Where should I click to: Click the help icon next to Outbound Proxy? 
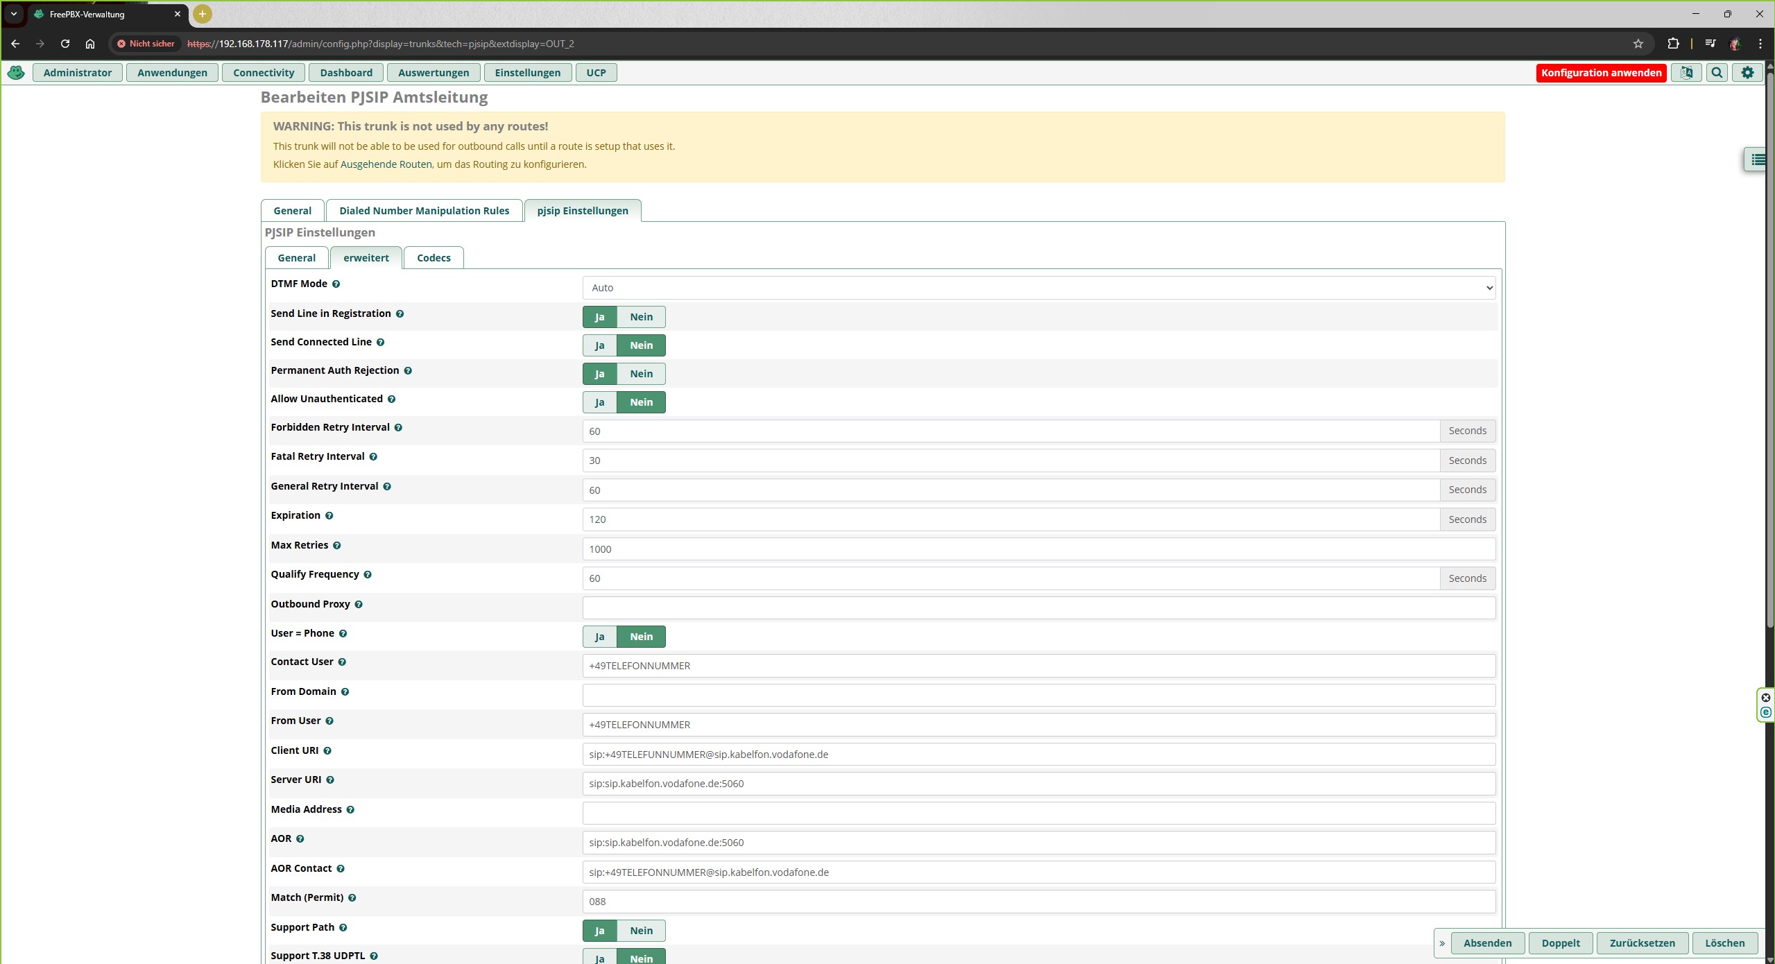[x=359, y=604]
